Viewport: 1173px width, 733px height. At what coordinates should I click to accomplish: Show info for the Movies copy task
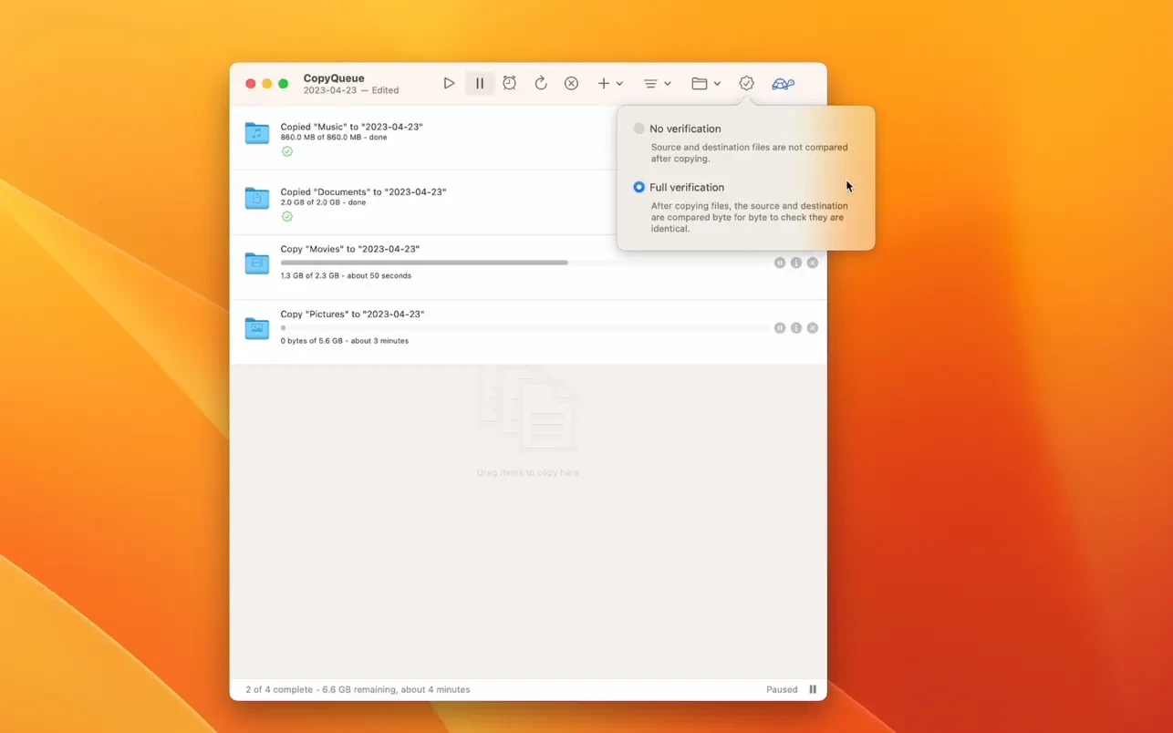796,263
